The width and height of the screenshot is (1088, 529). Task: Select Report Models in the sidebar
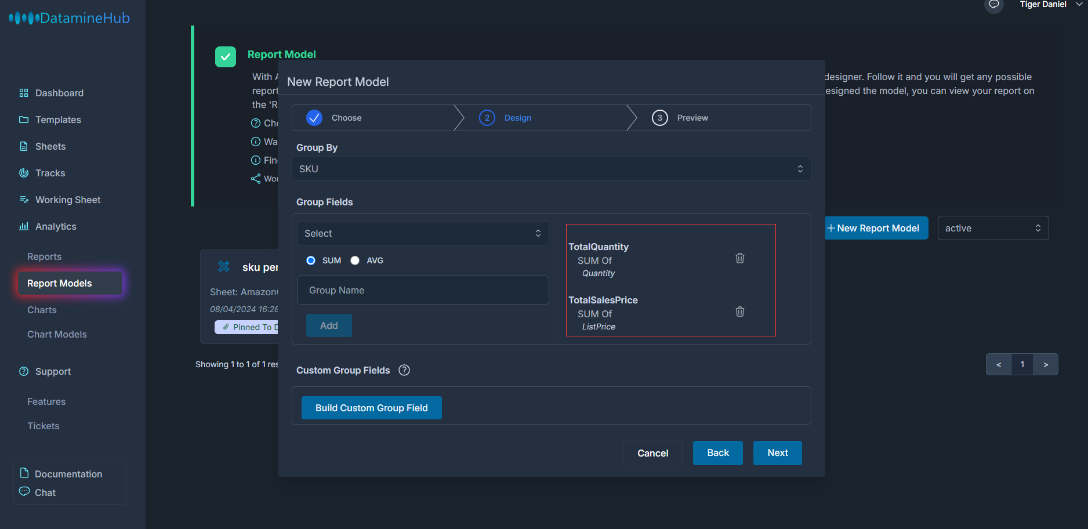70,283
